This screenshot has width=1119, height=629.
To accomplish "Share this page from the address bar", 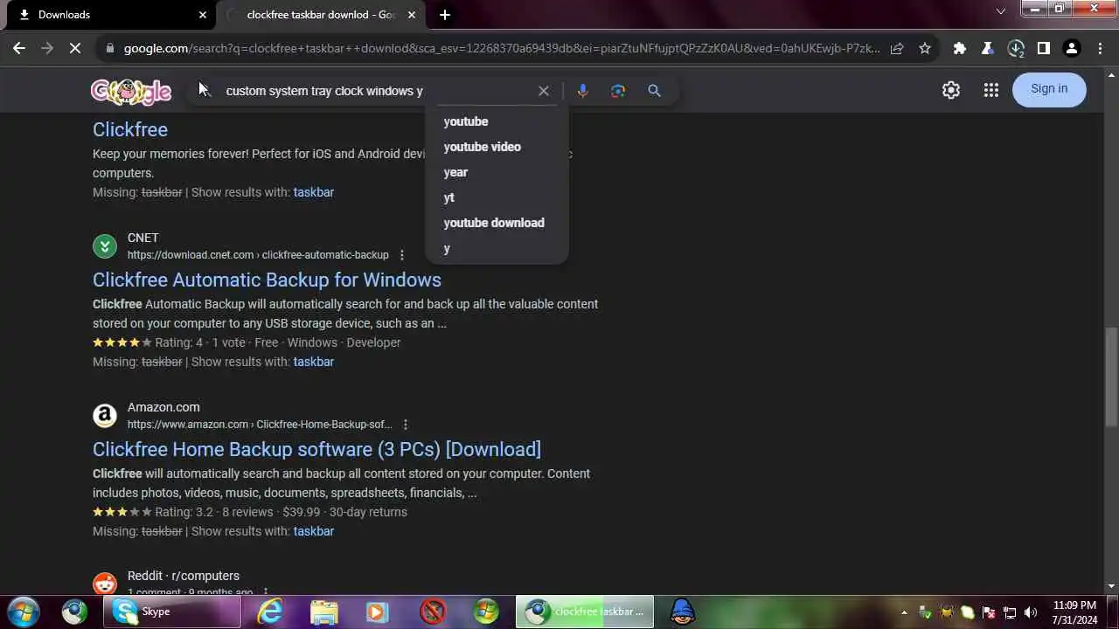I will point(897,49).
